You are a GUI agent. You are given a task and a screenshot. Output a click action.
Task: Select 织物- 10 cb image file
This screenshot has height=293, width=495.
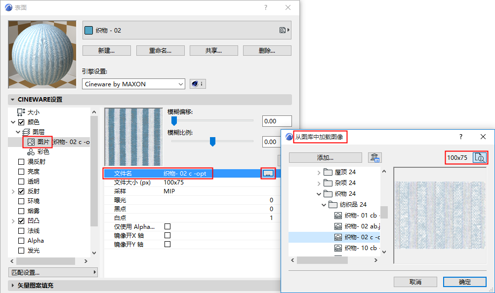tap(357, 248)
